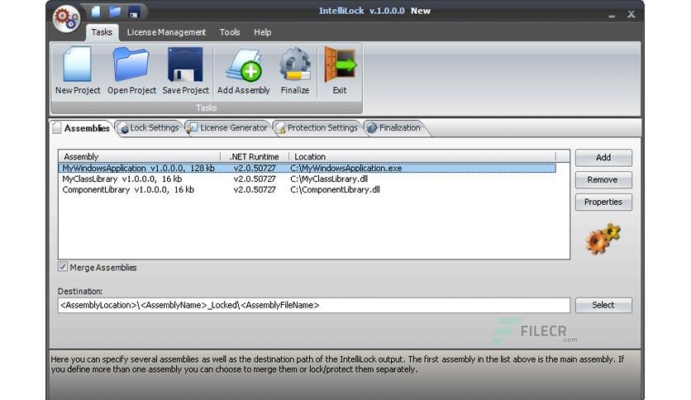Close the IntelliLock window
Screen dimensions: 691x400
point(631,14)
